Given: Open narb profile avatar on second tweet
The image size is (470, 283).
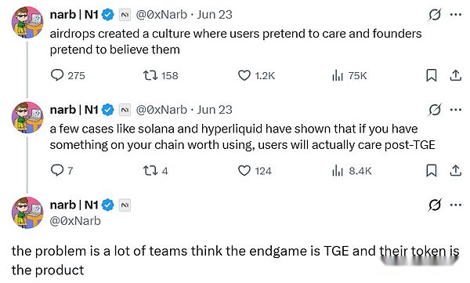Looking at the screenshot, I should [x=27, y=118].
